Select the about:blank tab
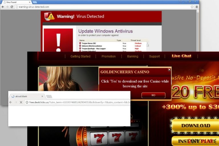 [27, 96]
